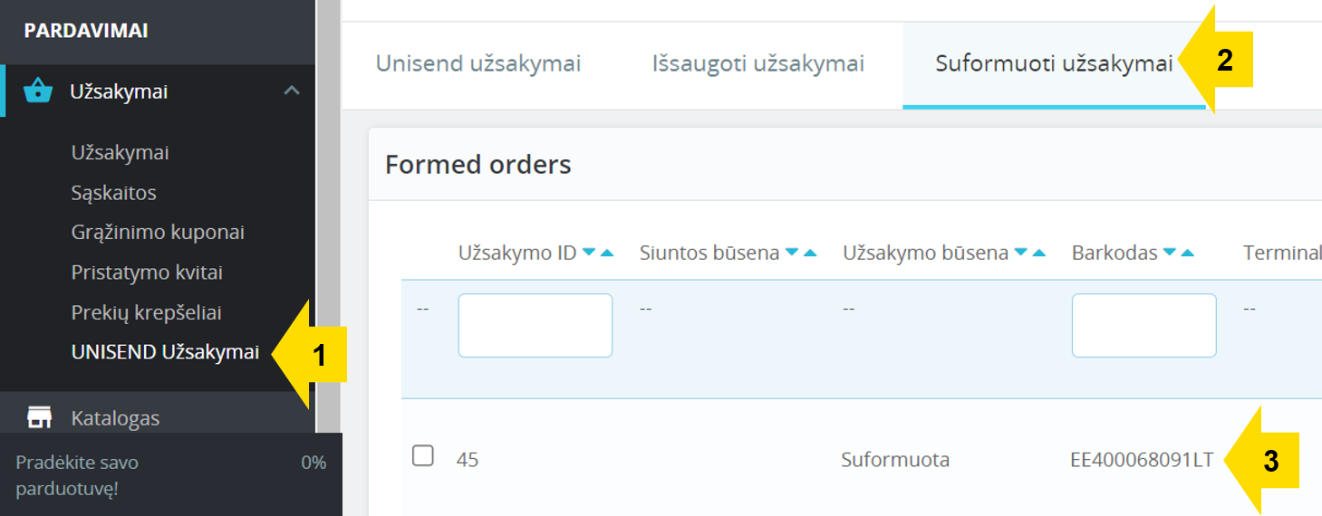Sort Užsakymo ID descending arrow
The height and width of the screenshot is (516, 1322).
coord(589,253)
